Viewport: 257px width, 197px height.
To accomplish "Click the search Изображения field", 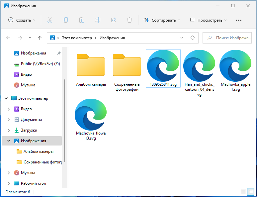I will pos(227,38).
